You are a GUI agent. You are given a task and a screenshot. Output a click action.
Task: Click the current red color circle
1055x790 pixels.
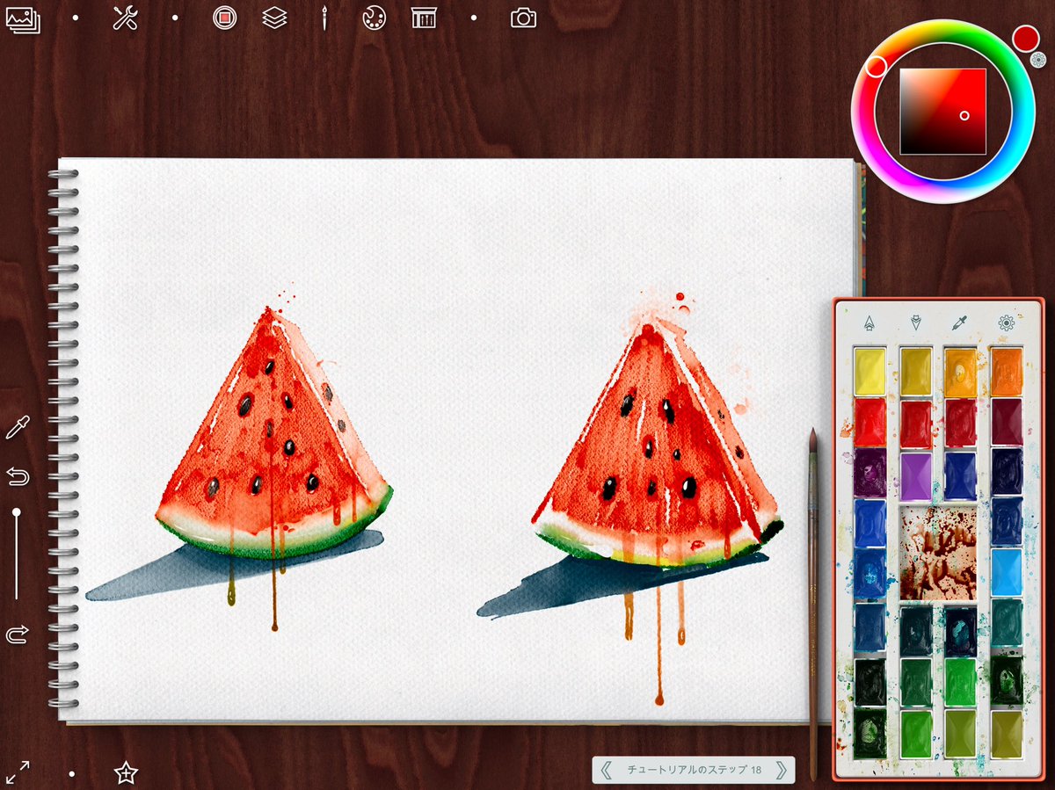(x=1025, y=37)
